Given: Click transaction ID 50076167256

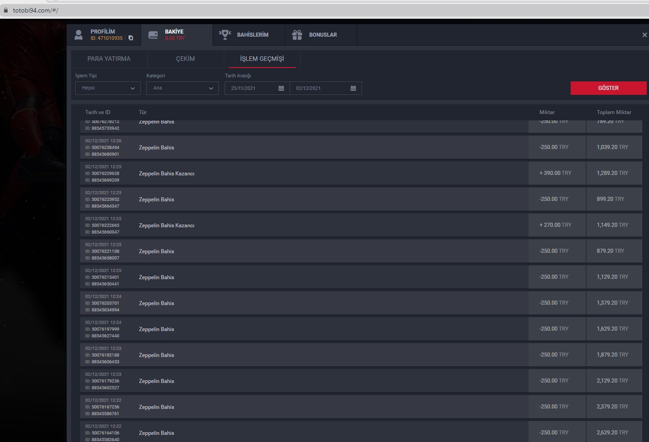Looking at the screenshot, I should pyautogui.click(x=102, y=407).
